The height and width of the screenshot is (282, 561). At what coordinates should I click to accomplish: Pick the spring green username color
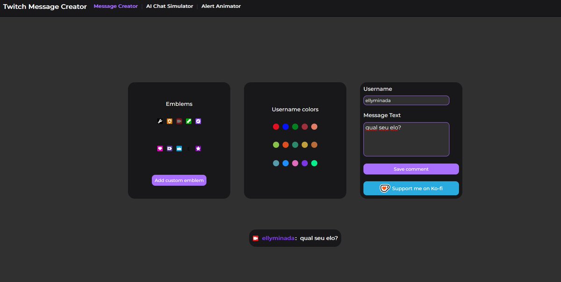click(314, 163)
